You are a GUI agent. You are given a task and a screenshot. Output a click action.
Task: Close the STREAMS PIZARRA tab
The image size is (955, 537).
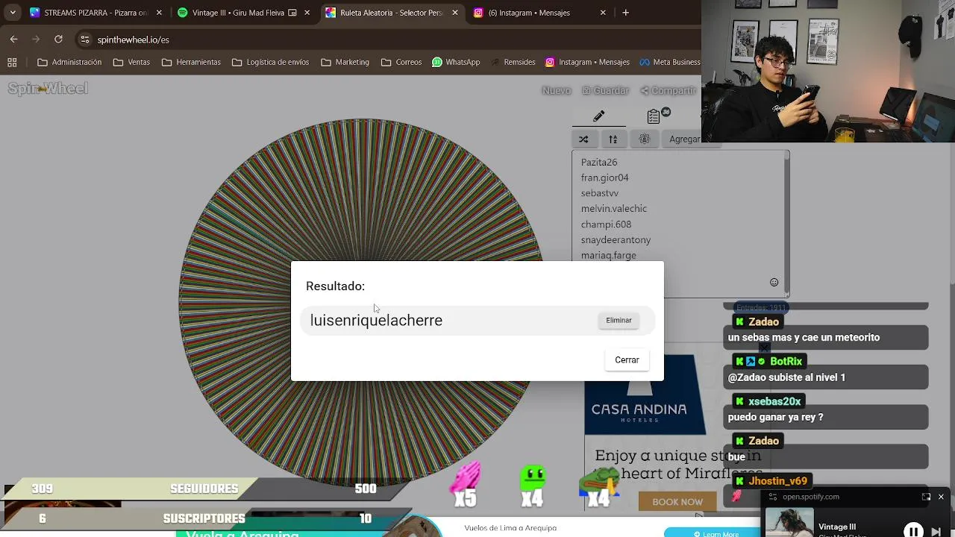pos(159,13)
